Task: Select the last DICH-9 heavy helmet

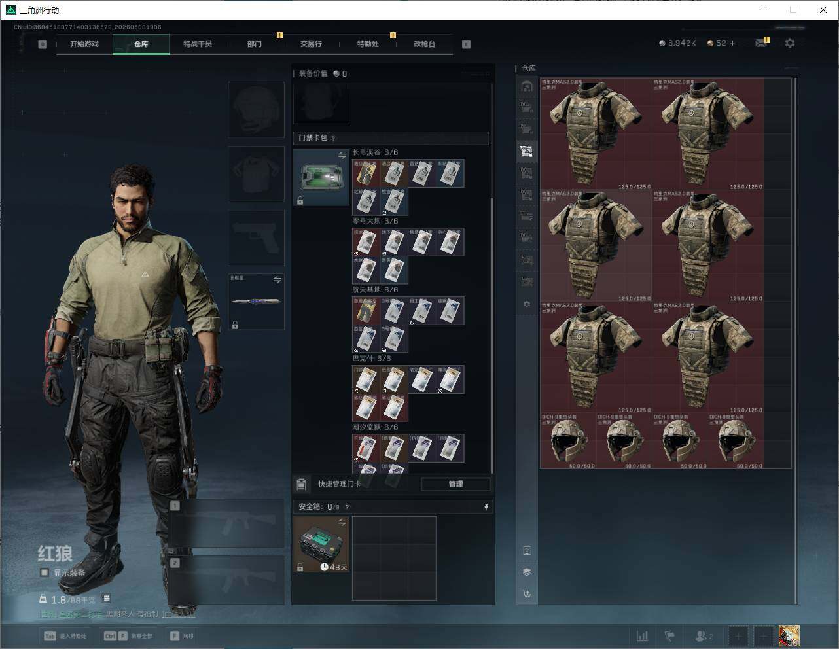Action: (736, 441)
